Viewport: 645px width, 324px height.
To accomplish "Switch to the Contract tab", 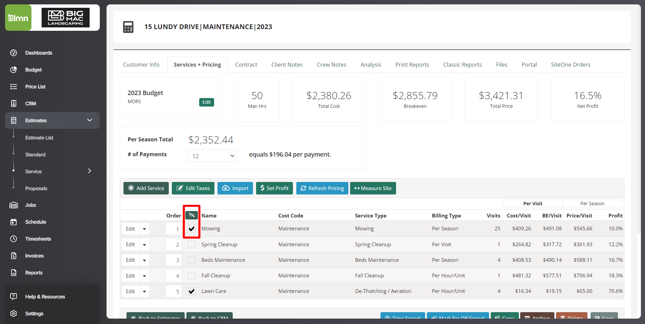I will (x=246, y=65).
